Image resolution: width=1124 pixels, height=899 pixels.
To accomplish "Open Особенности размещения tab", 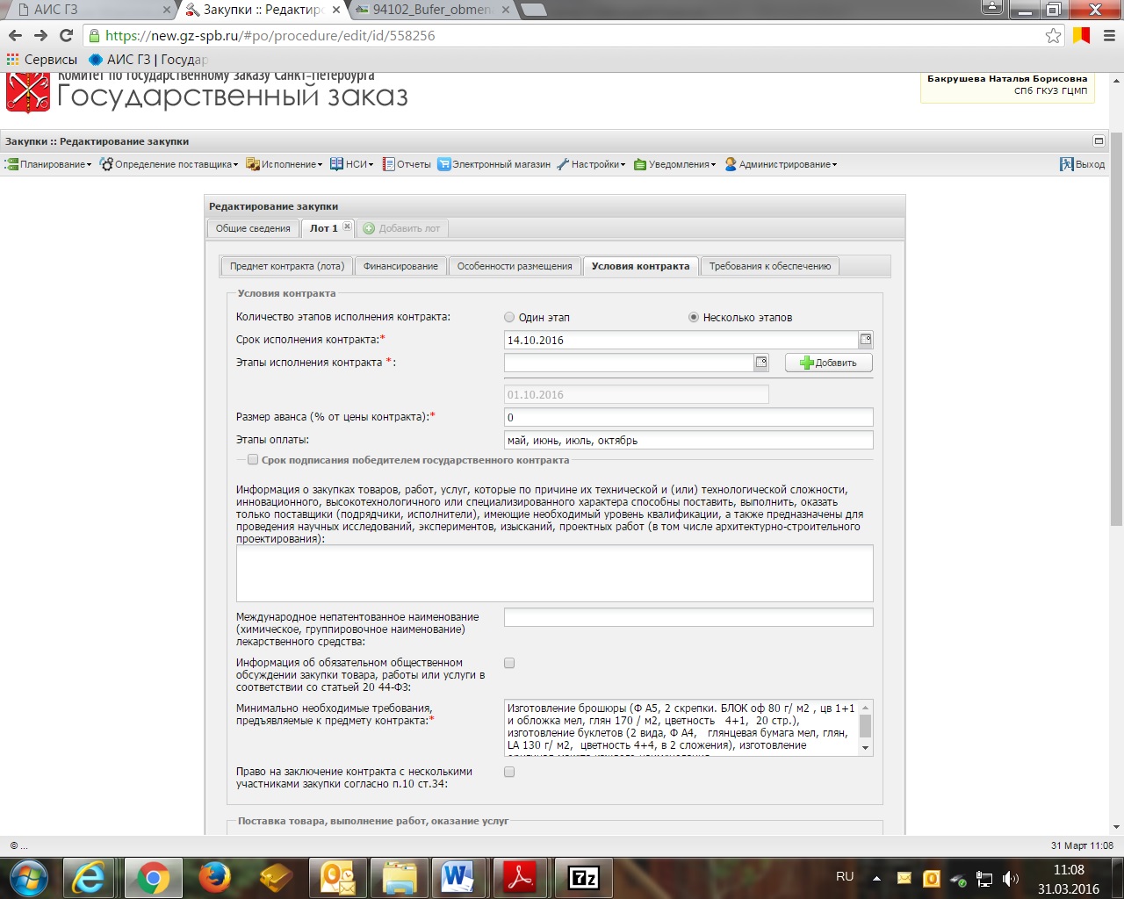I will tap(515, 266).
